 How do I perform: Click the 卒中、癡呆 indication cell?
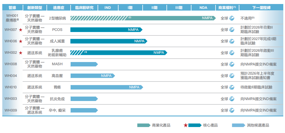point(57,110)
